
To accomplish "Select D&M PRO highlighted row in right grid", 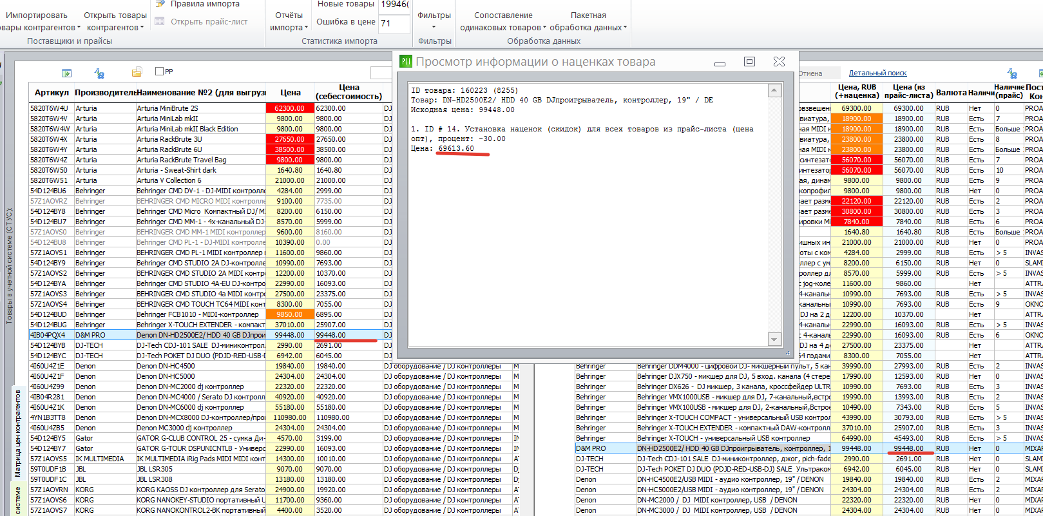I will coord(733,448).
